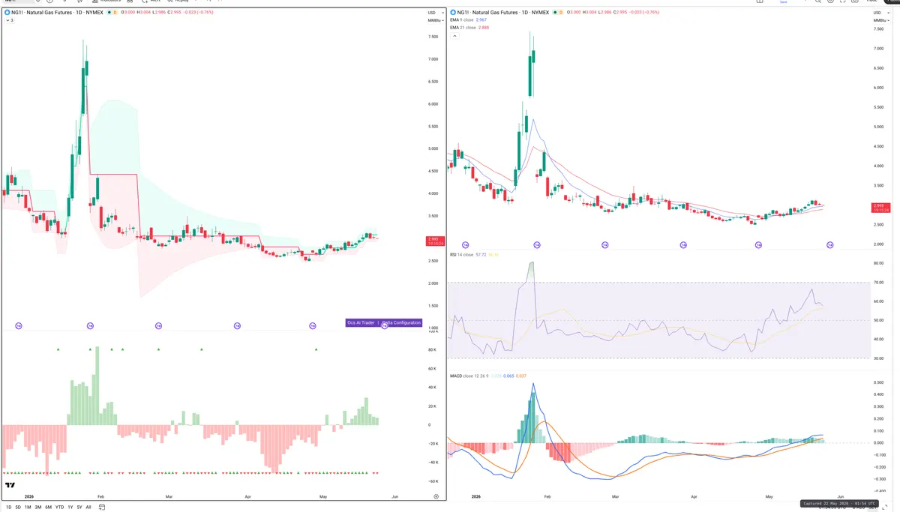Click the late-April event marker in left chart

pyautogui.click(x=313, y=325)
